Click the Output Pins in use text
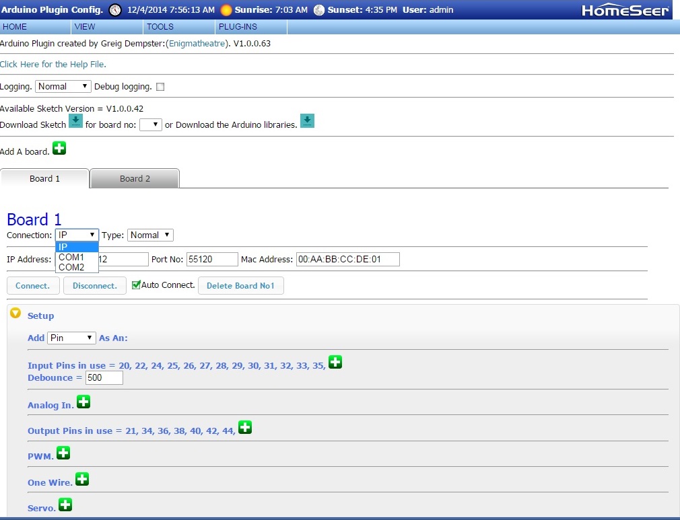 click(x=131, y=431)
